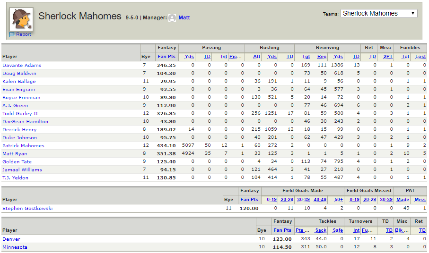Sort by Receiving Rec column
Screen dimensions: 429x253
point(322,57)
